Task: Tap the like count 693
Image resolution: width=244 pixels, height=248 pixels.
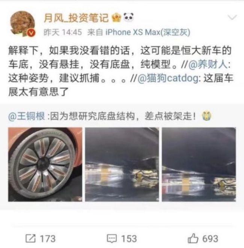Action: (210, 239)
